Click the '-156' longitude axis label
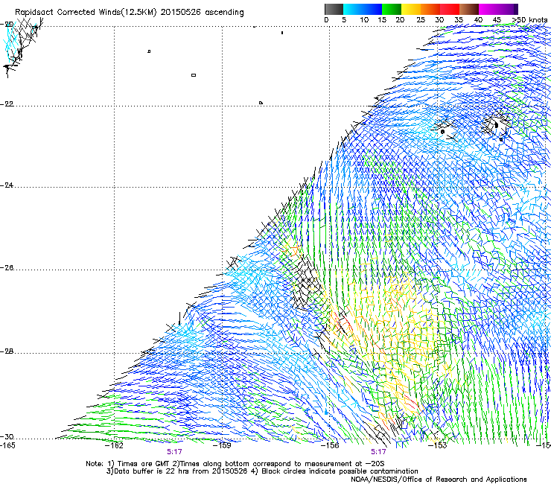The height and width of the screenshot is (484, 551). 330,445
